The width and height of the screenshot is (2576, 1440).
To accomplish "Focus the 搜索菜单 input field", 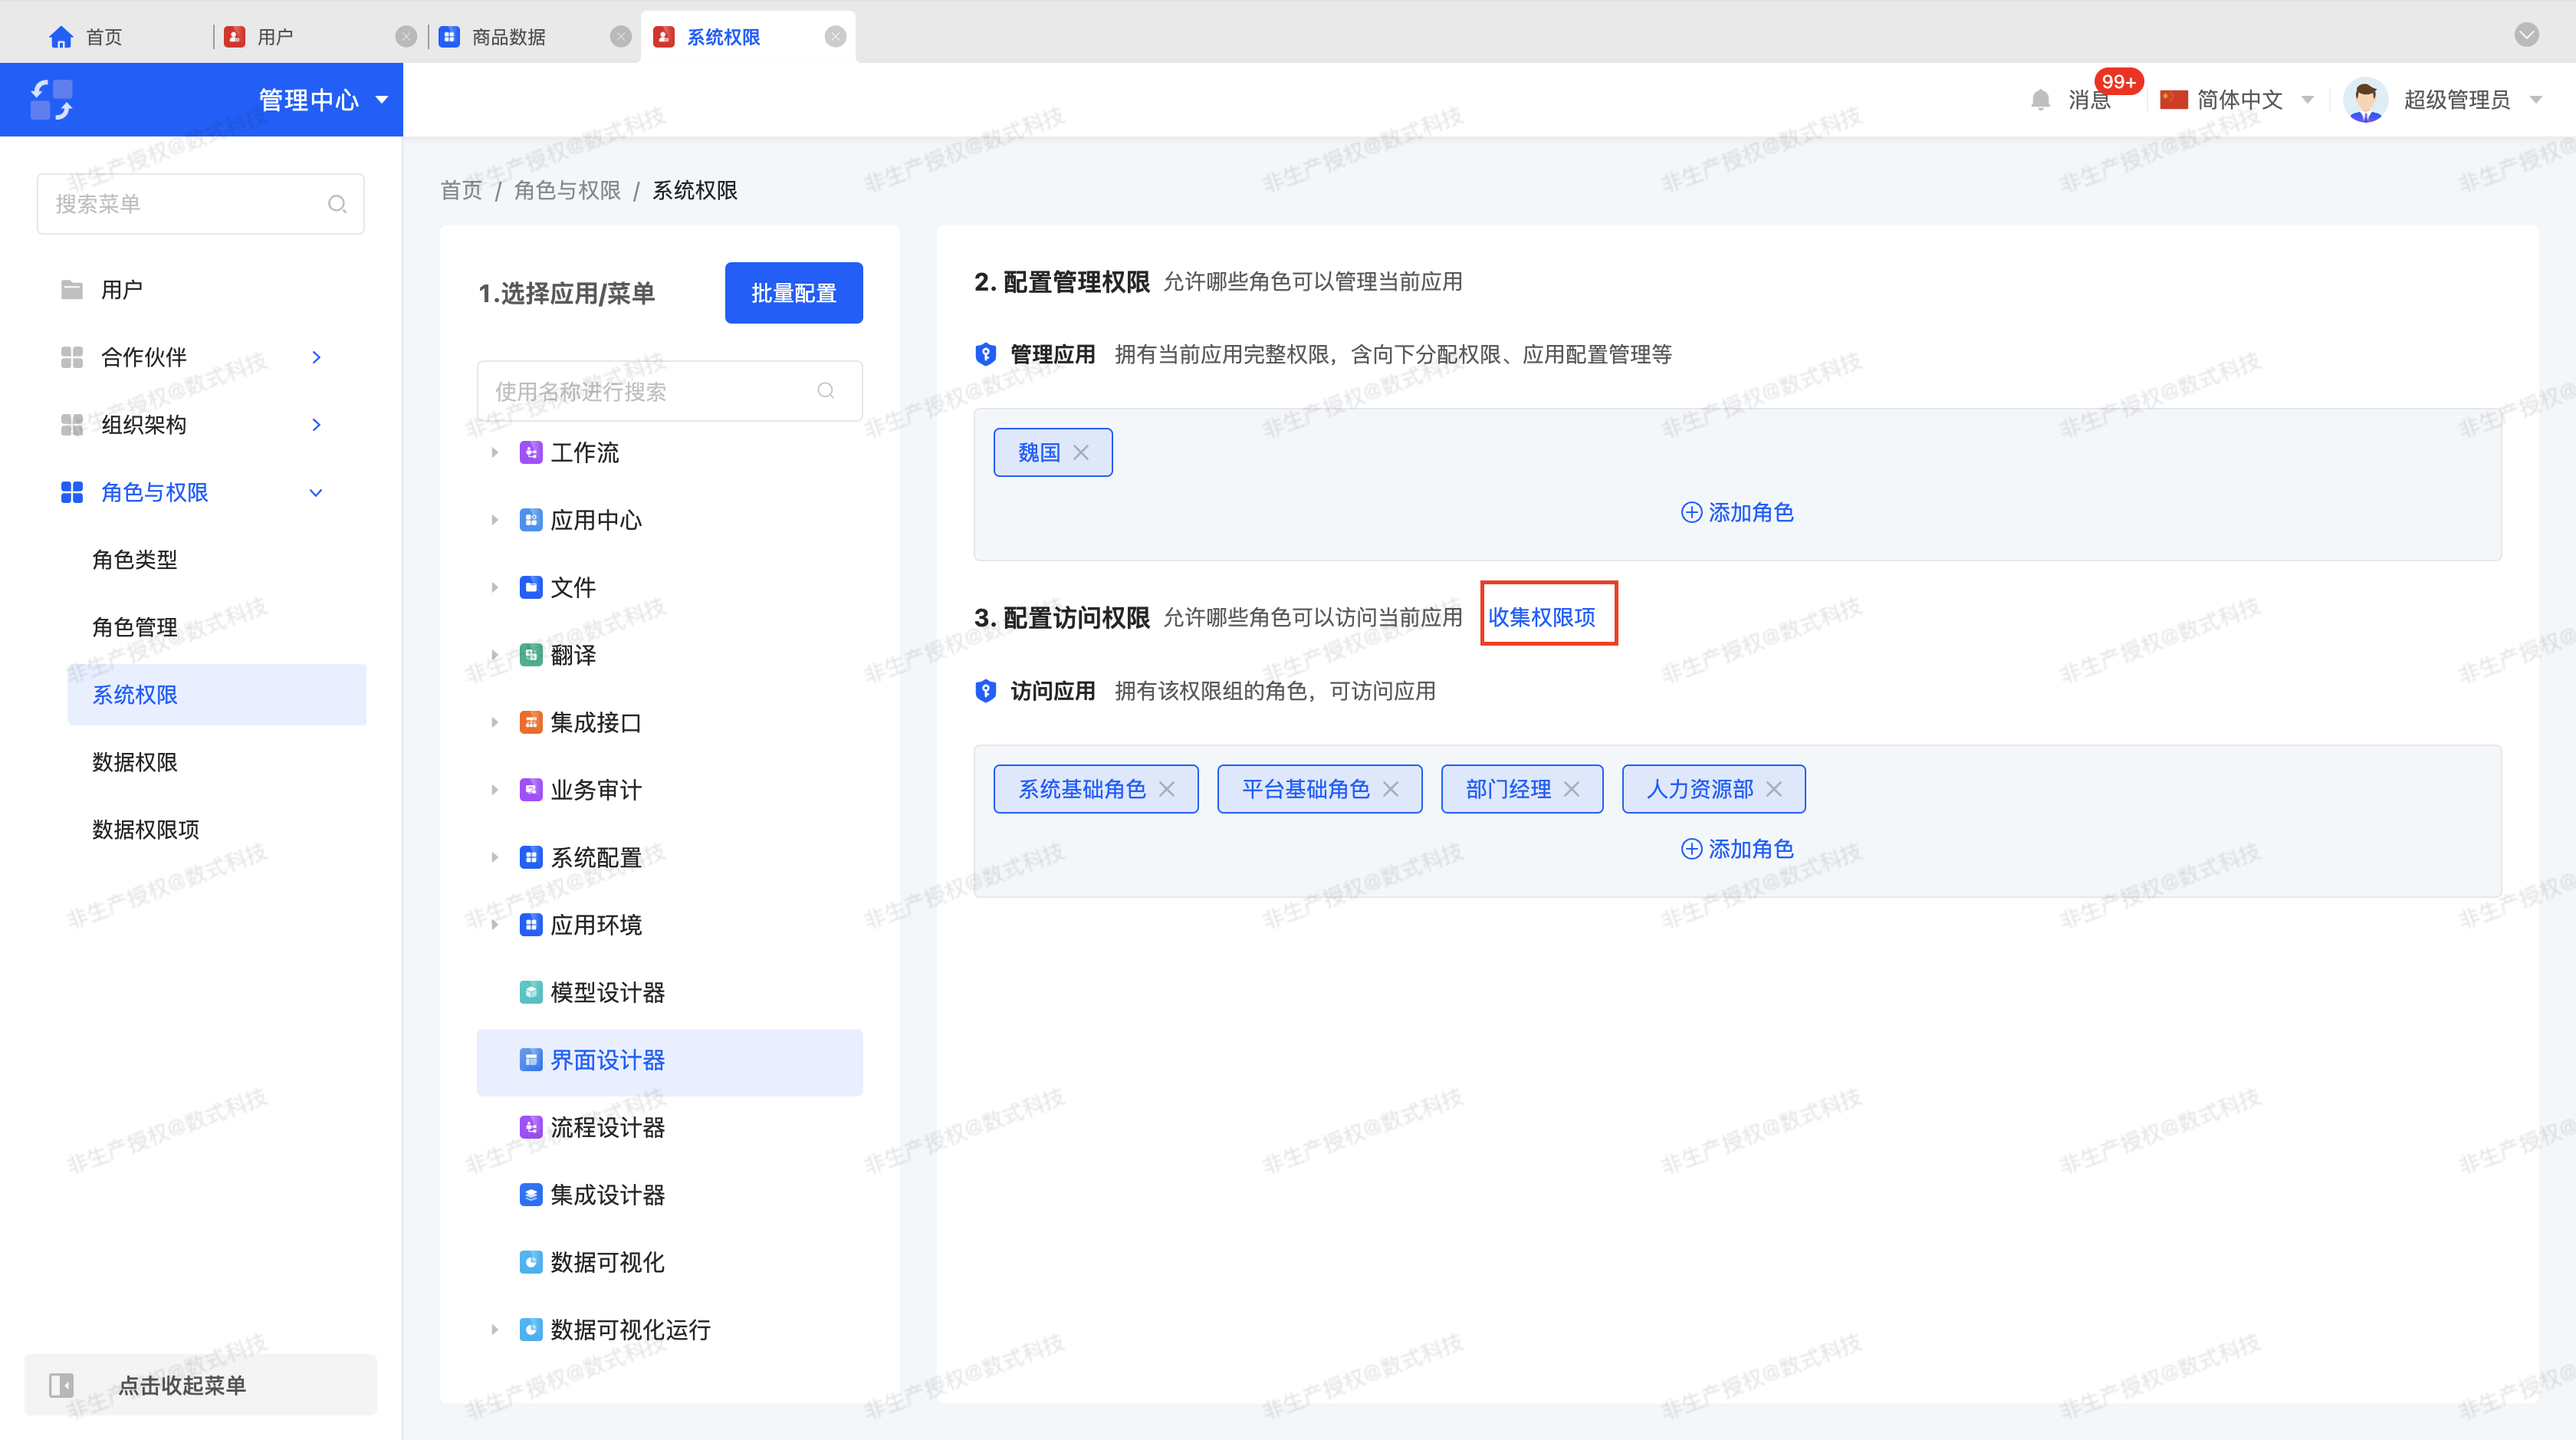I will 201,204.
